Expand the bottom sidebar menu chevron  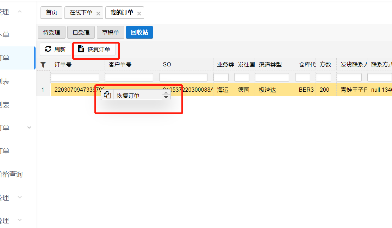20,220
